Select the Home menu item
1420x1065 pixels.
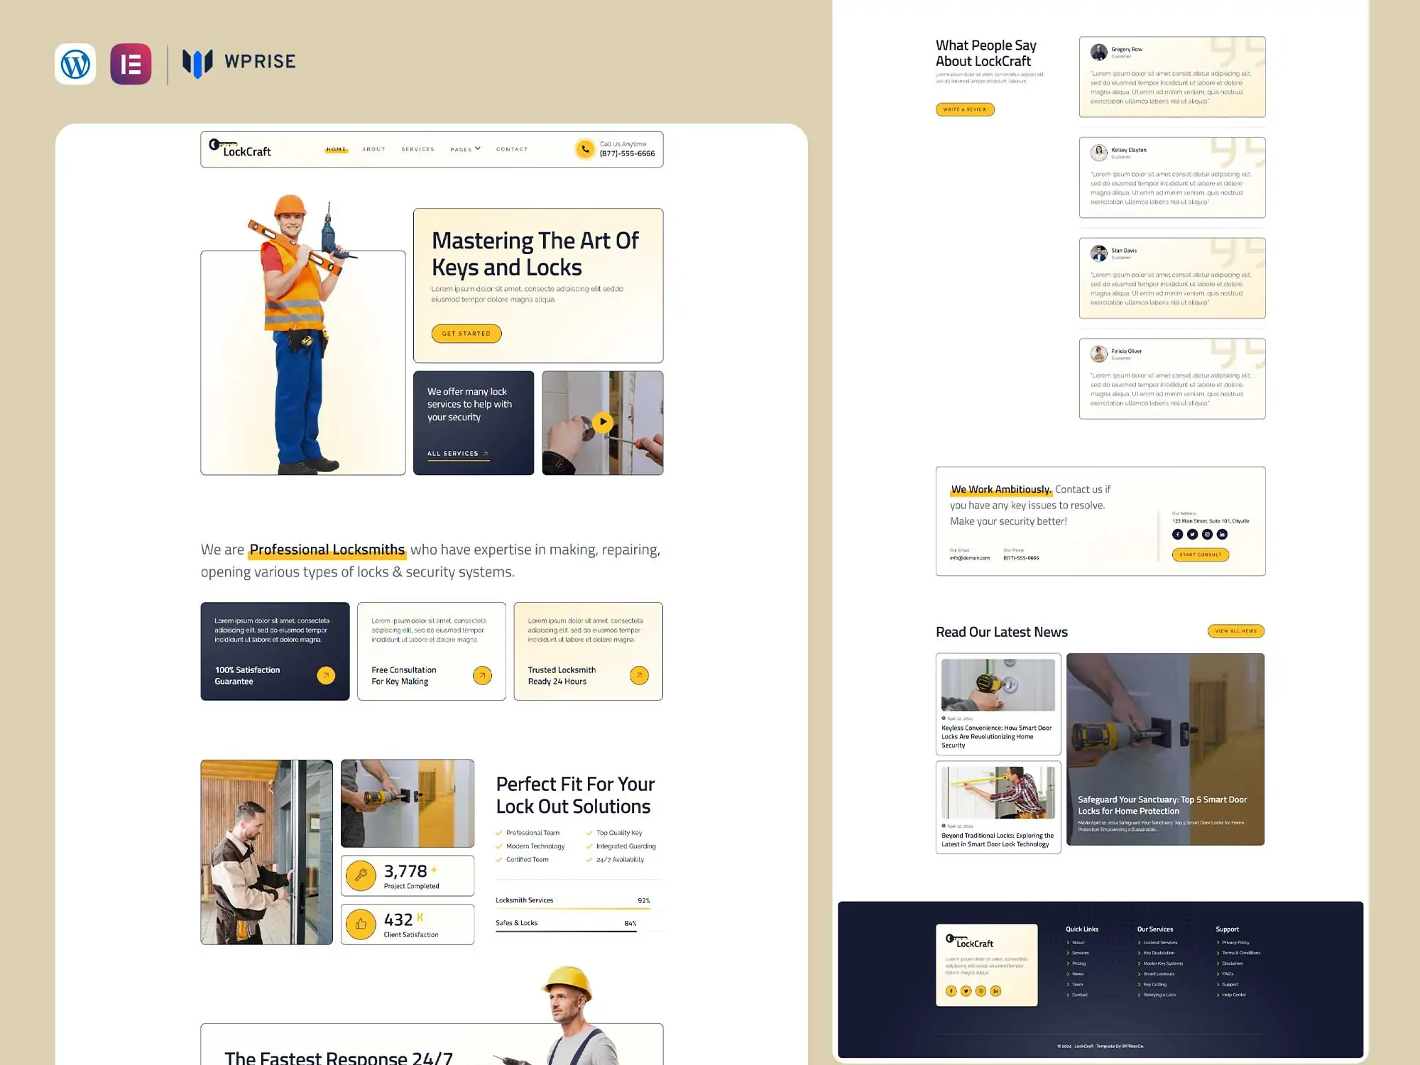(x=335, y=149)
